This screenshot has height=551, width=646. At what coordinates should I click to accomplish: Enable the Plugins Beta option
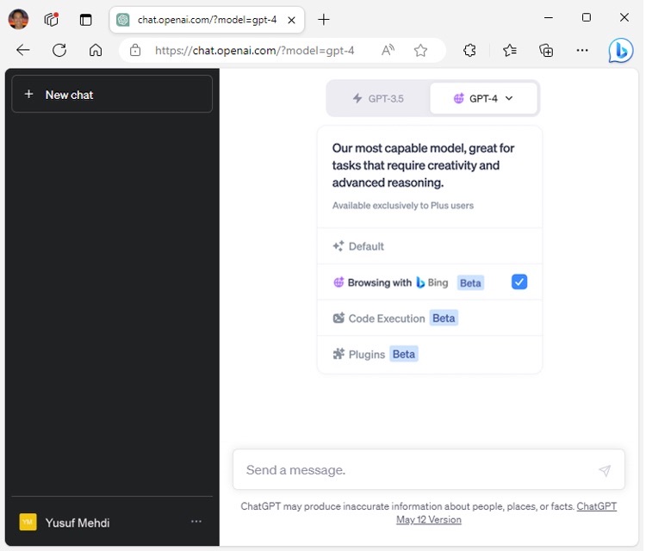pyautogui.click(x=375, y=354)
